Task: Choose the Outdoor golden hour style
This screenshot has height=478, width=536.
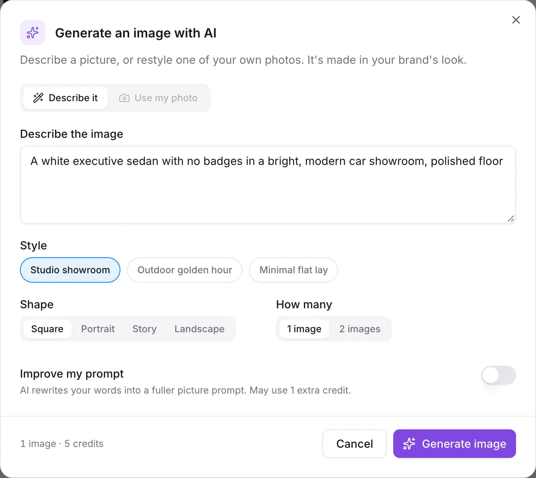Action: pyautogui.click(x=185, y=270)
